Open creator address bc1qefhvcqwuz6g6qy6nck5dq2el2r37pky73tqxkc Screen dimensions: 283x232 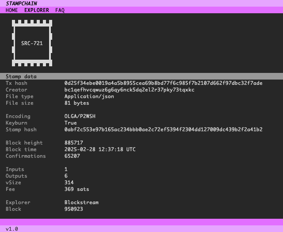pos(130,90)
